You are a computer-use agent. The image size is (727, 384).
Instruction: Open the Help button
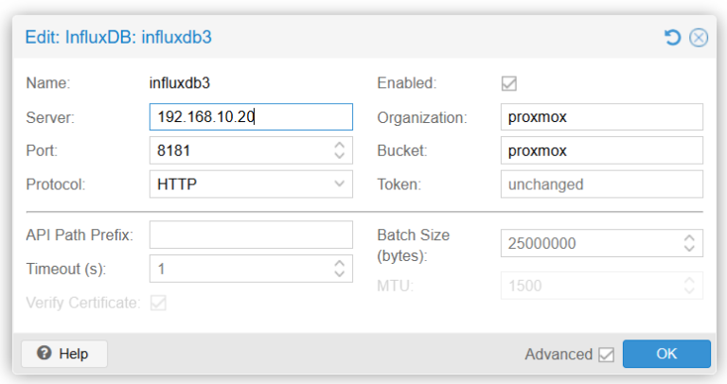click(x=64, y=354)
